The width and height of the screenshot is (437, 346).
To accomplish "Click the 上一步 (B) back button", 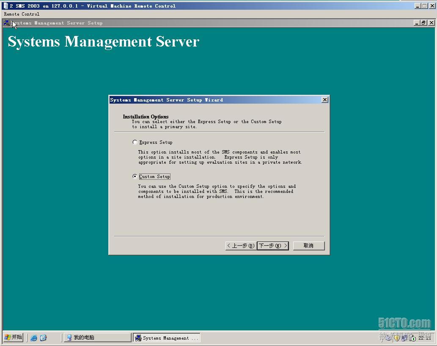I will pos(241,246).
